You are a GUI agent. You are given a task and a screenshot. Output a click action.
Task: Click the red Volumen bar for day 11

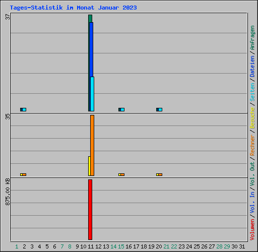pos(90,210)
